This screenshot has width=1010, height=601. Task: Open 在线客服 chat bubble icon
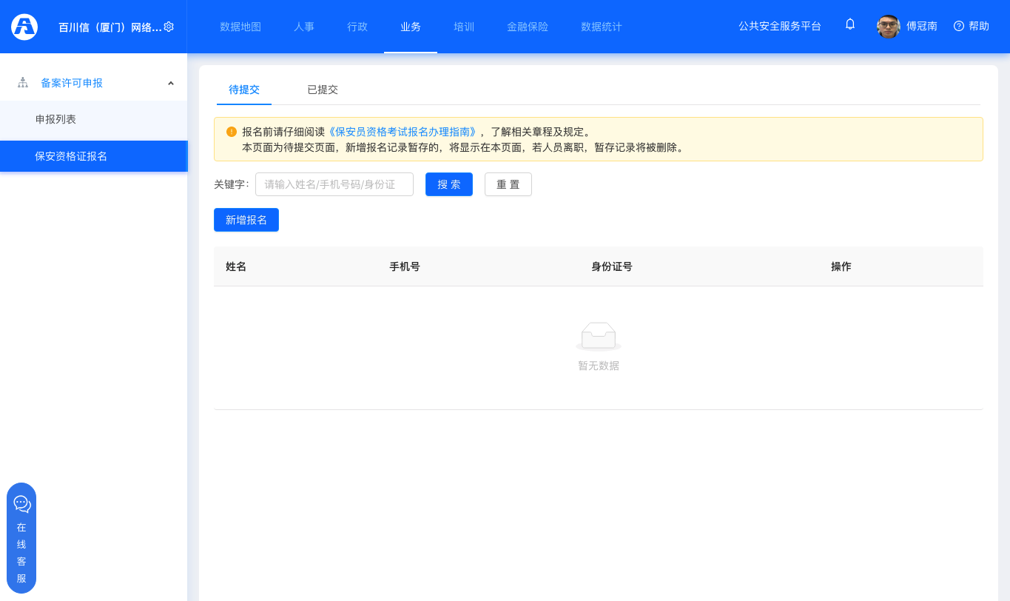(22, 504)
